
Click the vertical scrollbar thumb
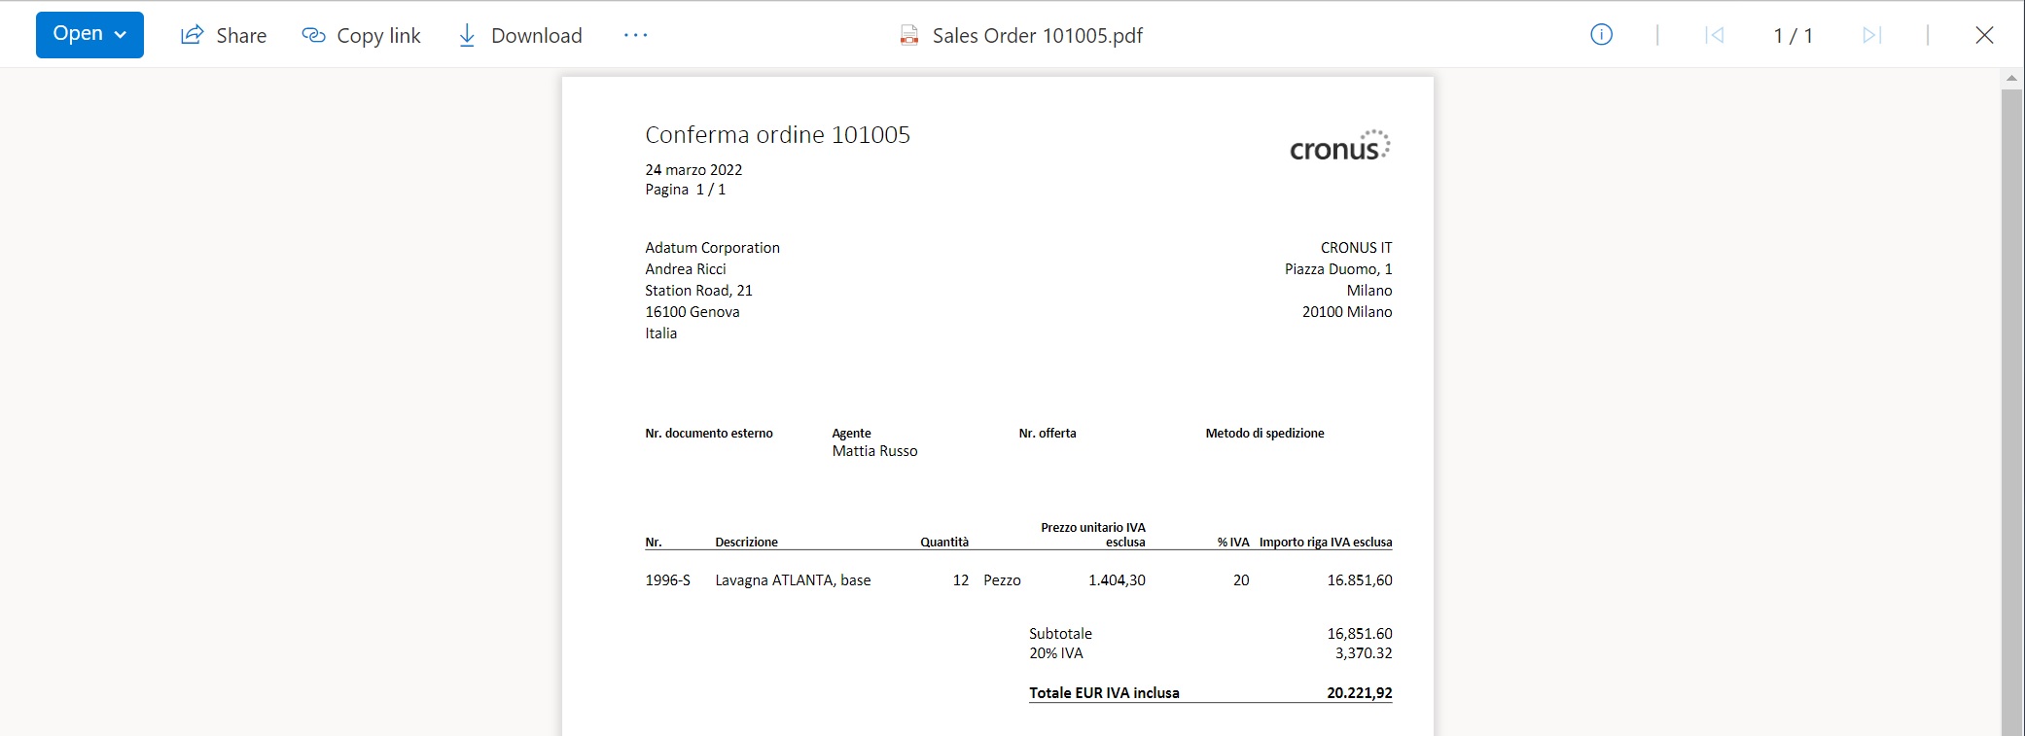2011,408
